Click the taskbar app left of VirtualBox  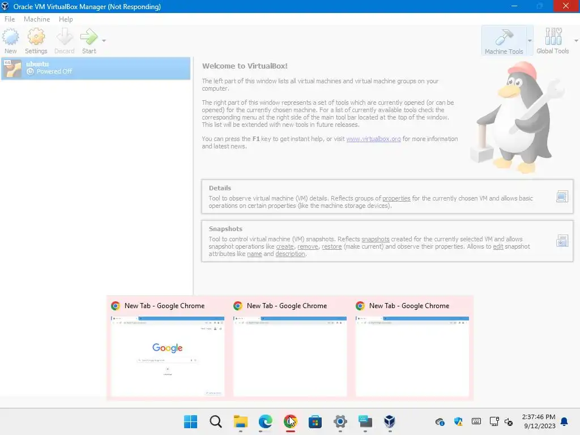pyautogui.click(x=365, y=421)
